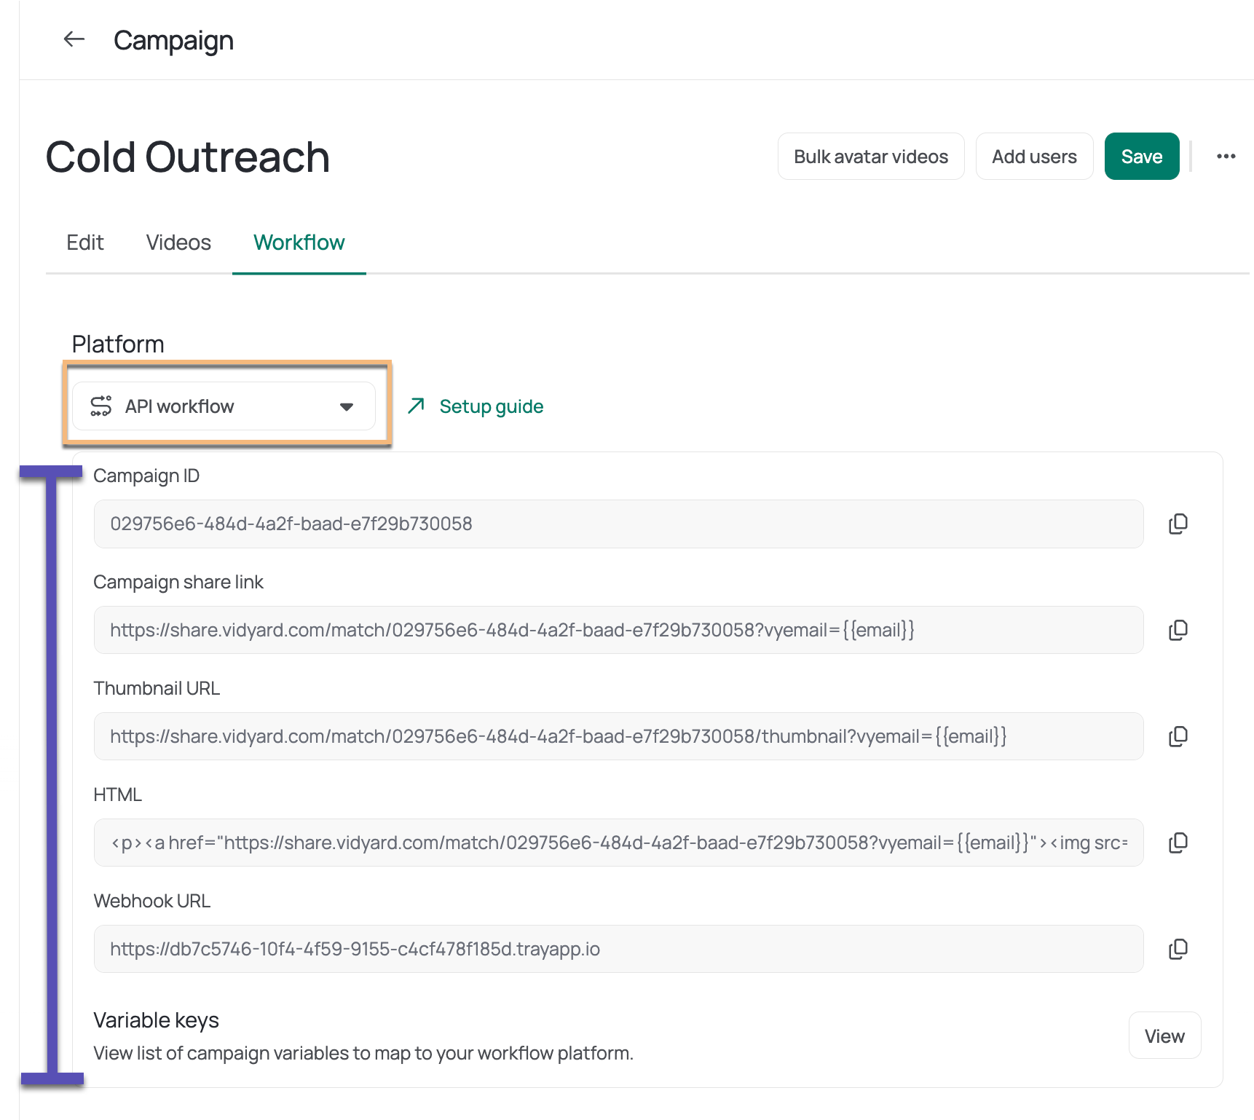1254x1120 pixels.
Task: Save the campaign
Action: tap(1142, 157)
